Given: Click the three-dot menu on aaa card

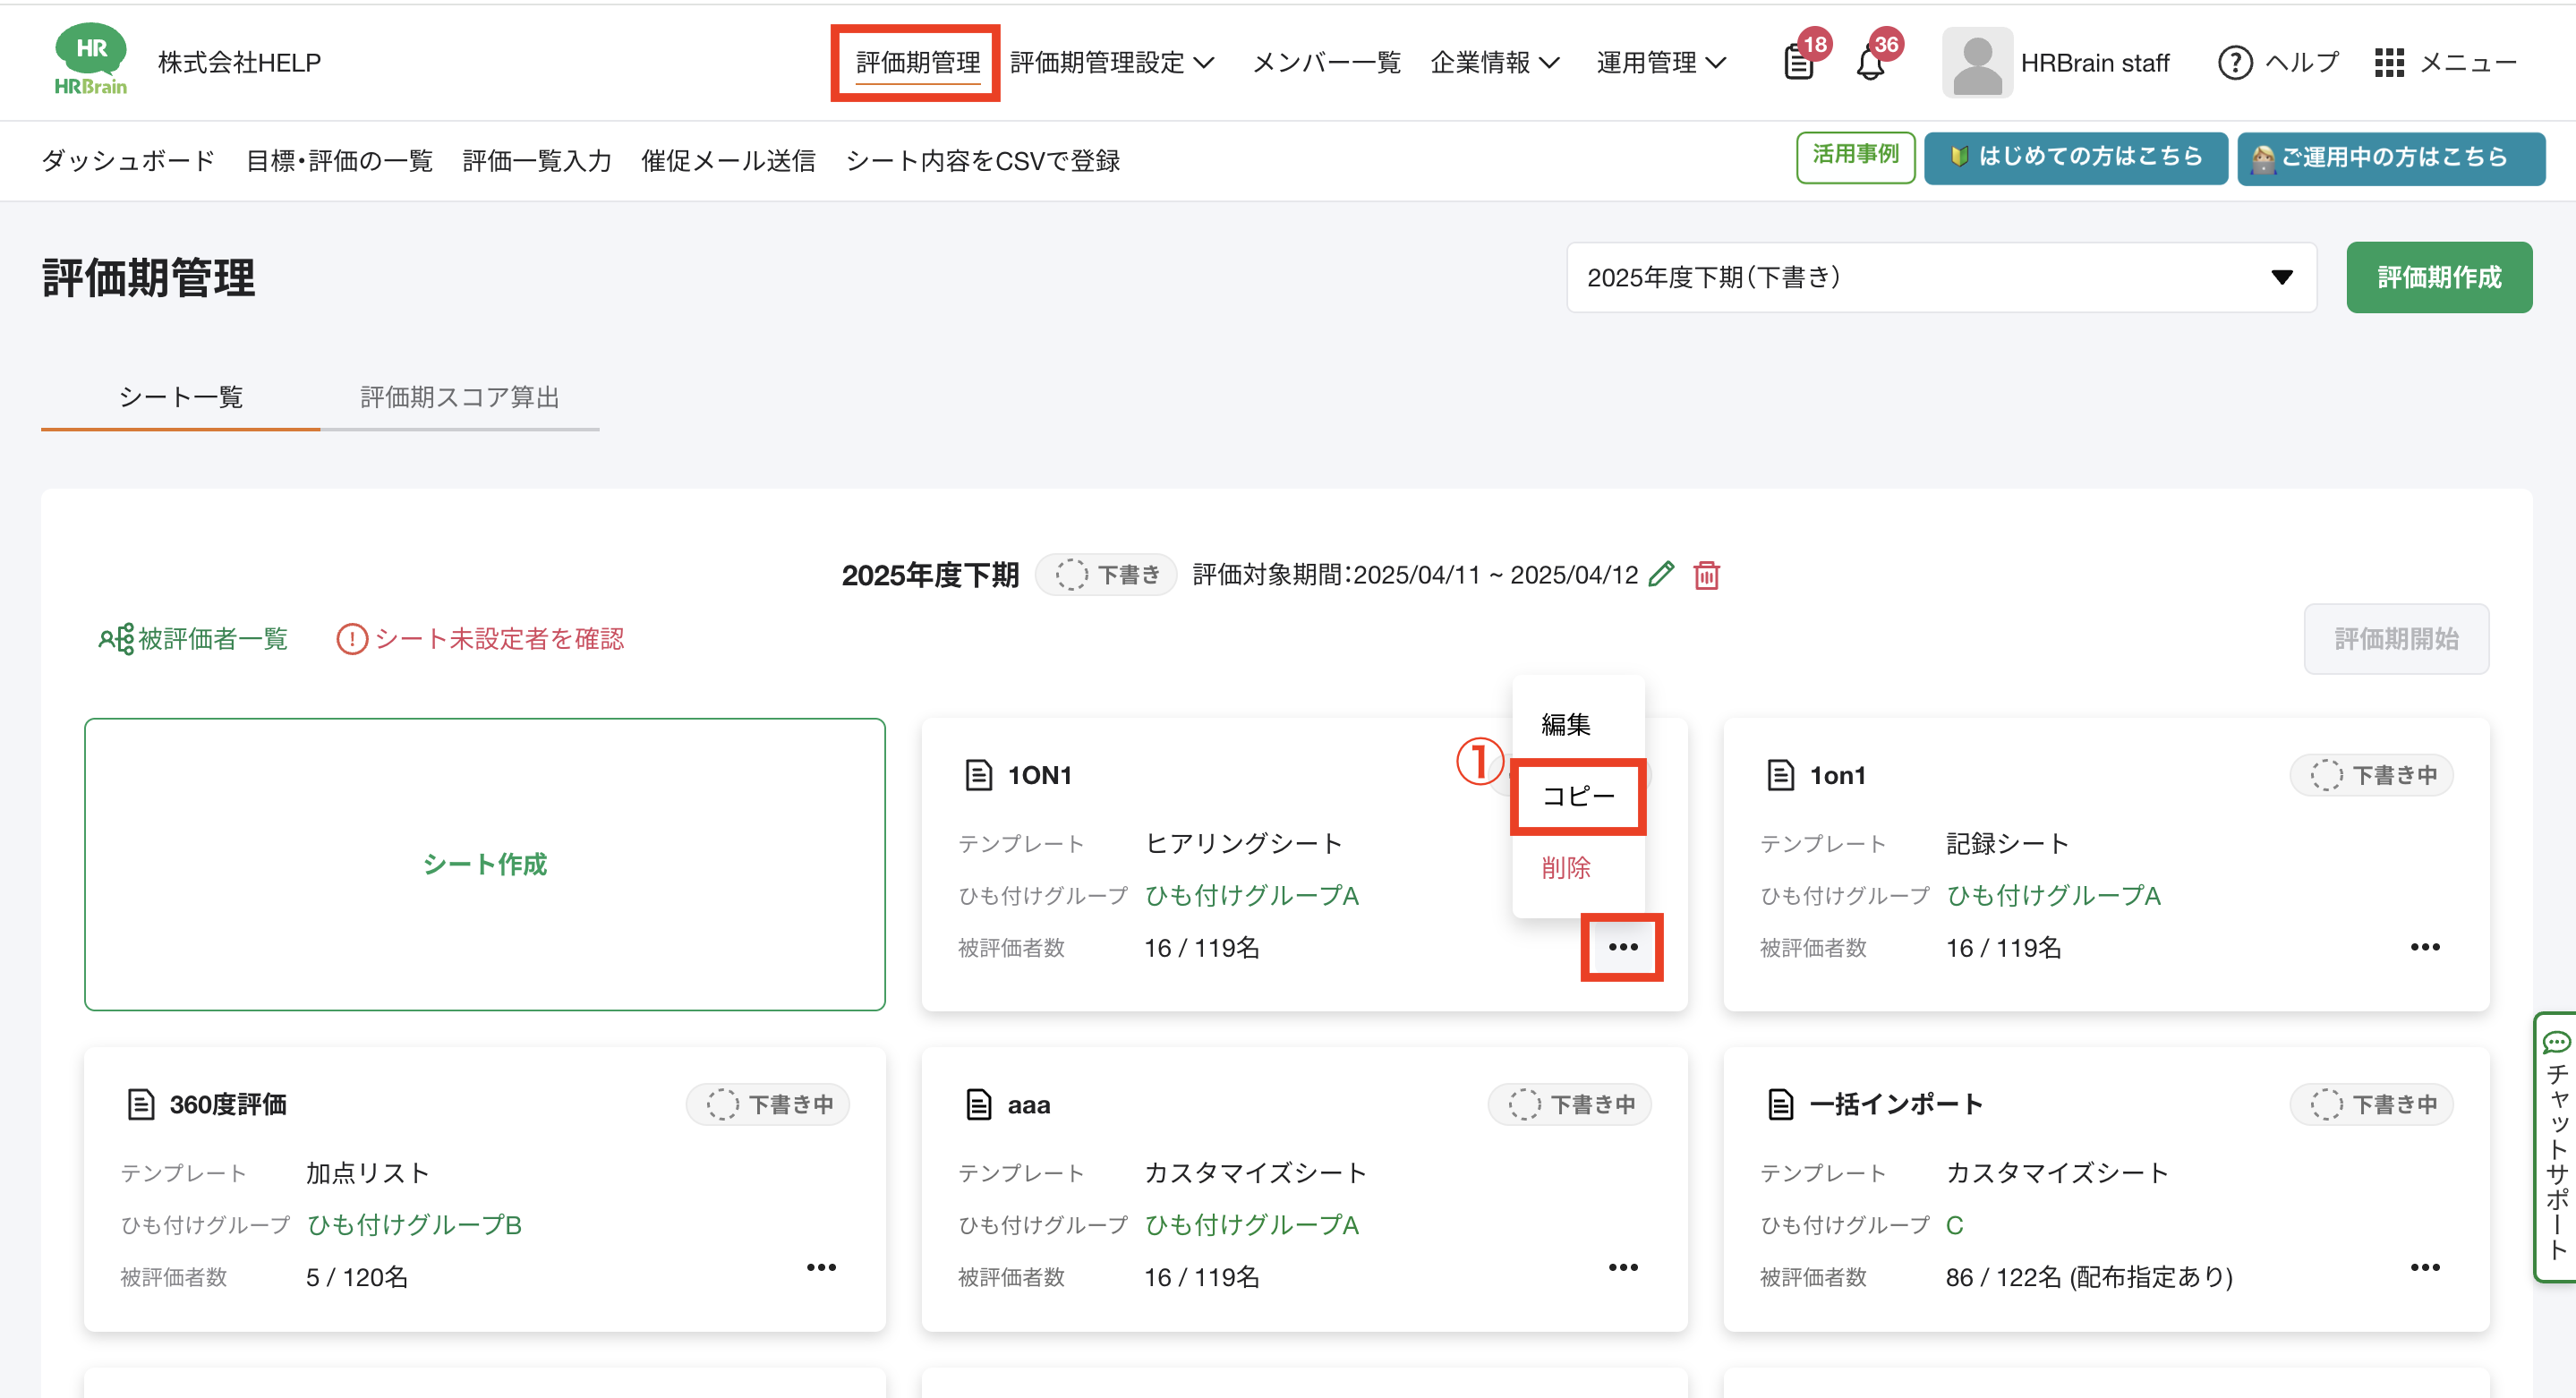Looking at the screenshot, I should pyautogui.click(x=1622, y=1267).
